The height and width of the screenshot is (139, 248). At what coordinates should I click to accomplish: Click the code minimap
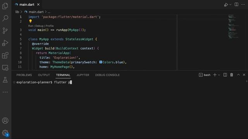[233, 26]
